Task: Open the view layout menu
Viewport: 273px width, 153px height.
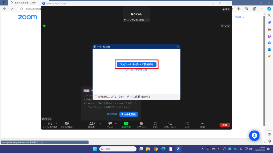Action: [x=226, y=10]
